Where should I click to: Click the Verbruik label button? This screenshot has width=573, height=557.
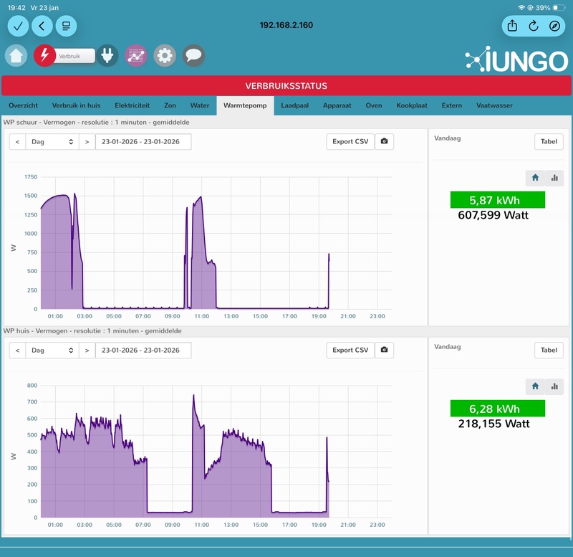[x=73, y=56]
